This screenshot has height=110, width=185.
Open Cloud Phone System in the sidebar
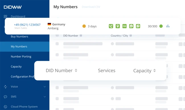pyautogui.click(x=24, y=107)
